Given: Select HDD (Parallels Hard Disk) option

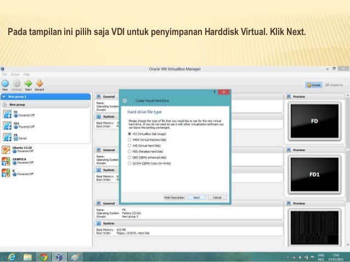Looking at the screenshot, I should tap(129, 152).
